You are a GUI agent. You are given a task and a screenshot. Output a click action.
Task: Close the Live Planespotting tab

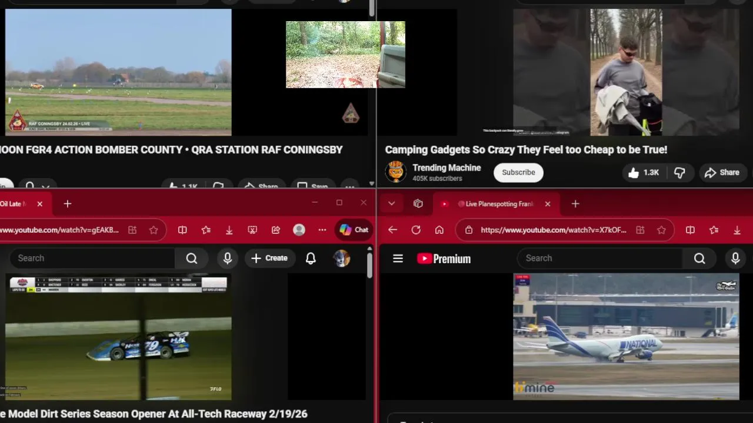click(x=548, y=204)
